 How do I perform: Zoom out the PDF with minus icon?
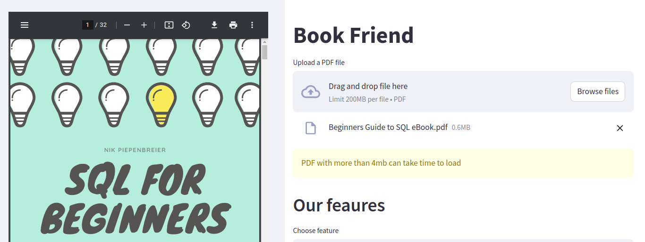[127, 25]
